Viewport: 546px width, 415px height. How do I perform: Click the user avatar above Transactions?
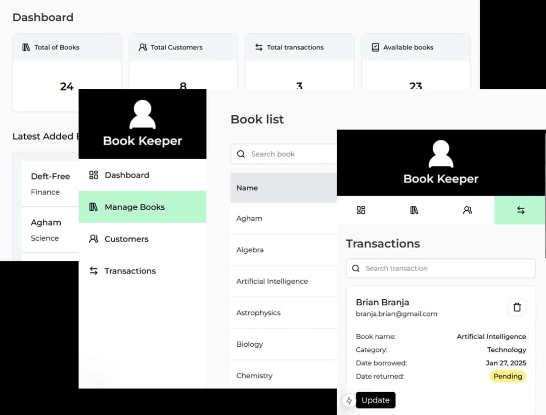tap(440, 154)
